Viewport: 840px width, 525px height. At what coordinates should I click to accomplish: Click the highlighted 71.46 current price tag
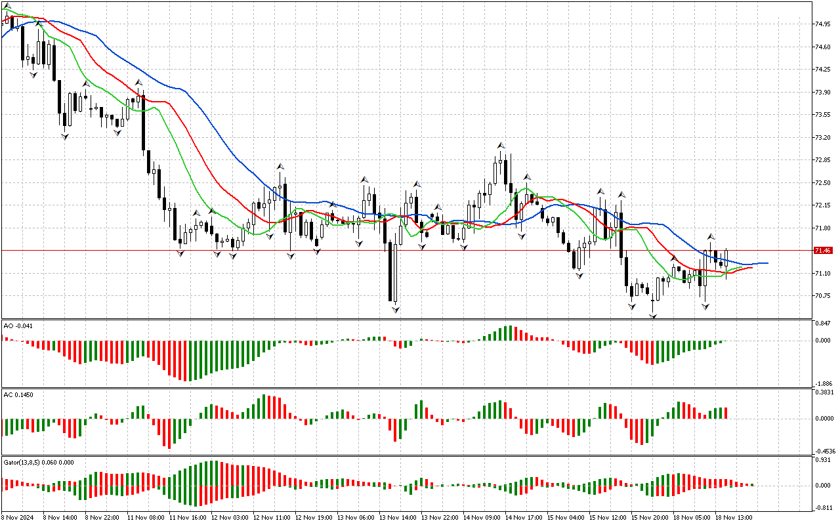[823, 251]
